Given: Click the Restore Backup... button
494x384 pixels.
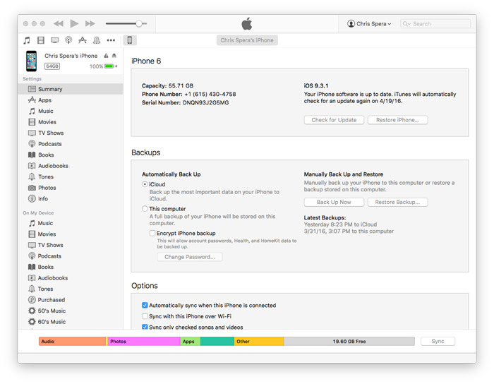Looking at the screenshot, I should (397, 203).
